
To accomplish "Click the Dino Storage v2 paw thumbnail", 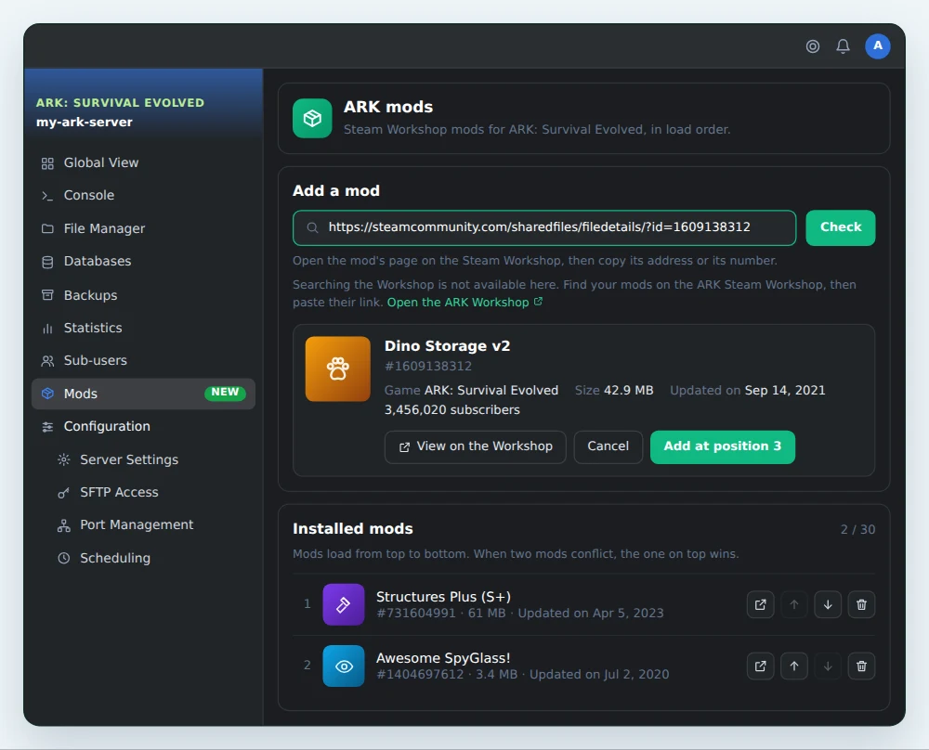I will (x=338, y=369).
